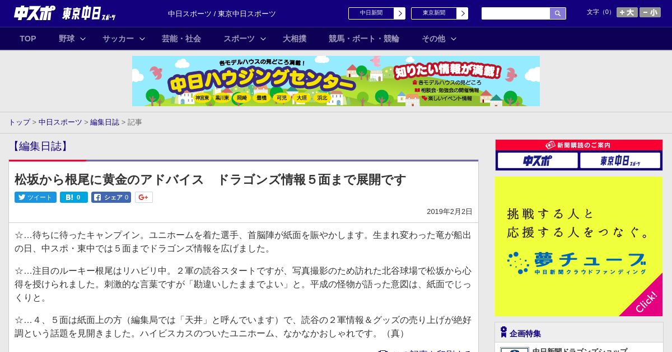Open the その他 menu item
Image resolution: width=672 pixels, height=352 pixels.
[x=433, y=39]
